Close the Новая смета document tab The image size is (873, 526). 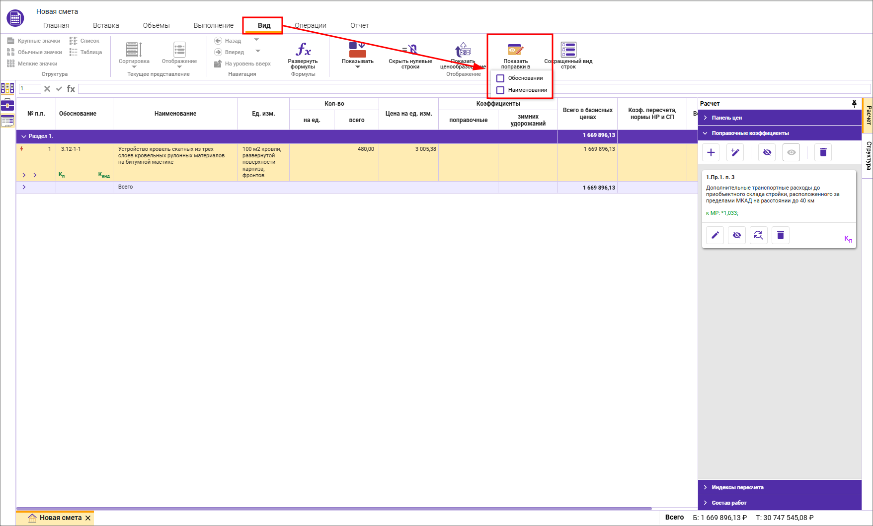pyautogui.click(x=88, y=518)
